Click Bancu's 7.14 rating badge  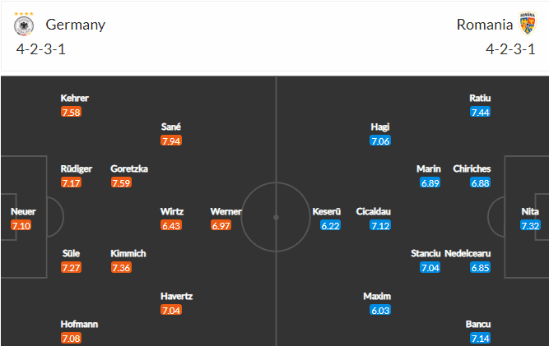coord(480,338)
